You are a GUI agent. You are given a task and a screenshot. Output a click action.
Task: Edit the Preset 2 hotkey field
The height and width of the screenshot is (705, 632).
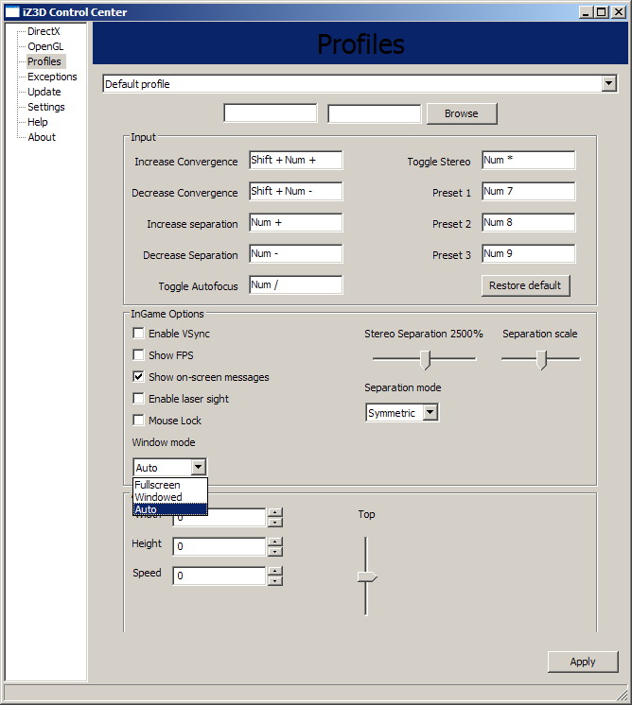point(529,223)
